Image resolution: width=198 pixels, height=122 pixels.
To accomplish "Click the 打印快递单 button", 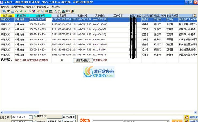I will tap(69, 117).
